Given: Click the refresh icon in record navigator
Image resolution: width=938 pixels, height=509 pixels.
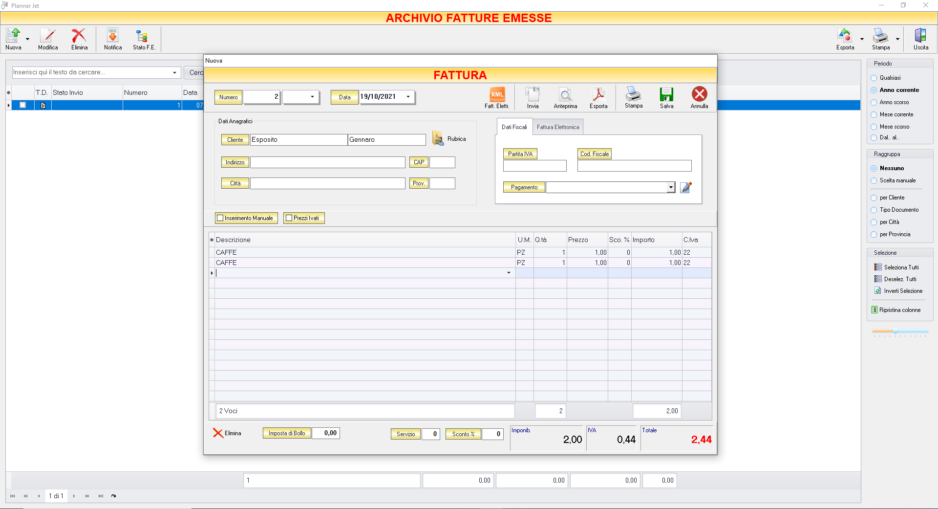Looking at the screenshot, I should coord(114,496).
